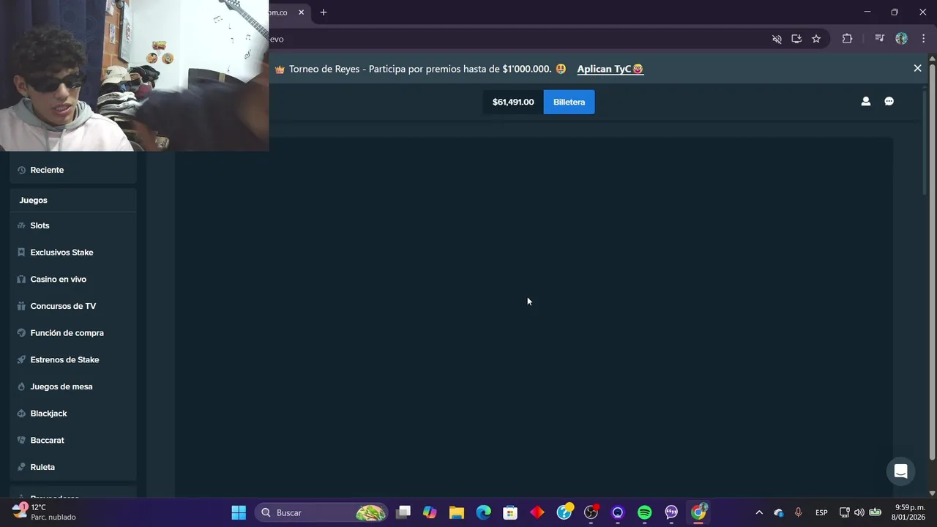
Task: Dismiss the Torneo de Reyes banner
Action: click(x=917, y=68)
